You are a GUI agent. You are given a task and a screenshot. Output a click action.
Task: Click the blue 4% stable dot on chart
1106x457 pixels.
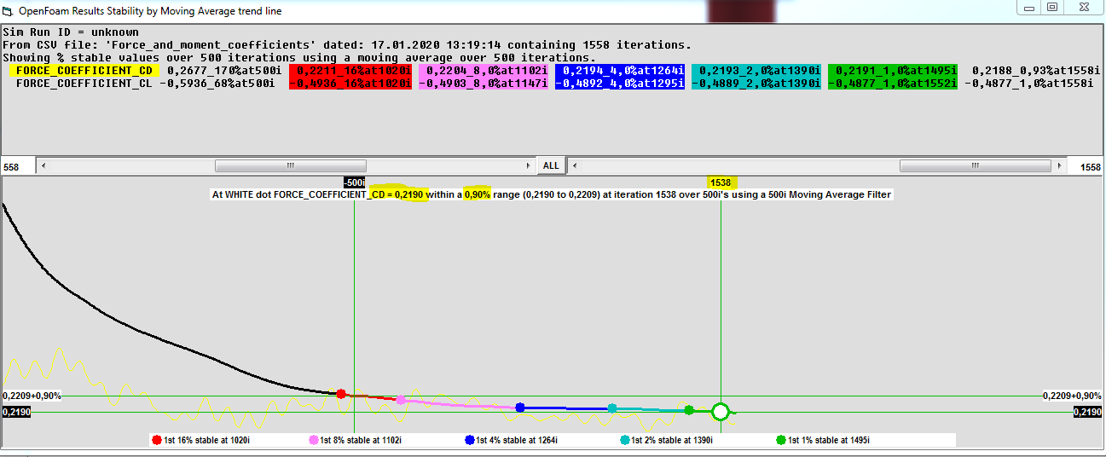click(x=519, y=408)
